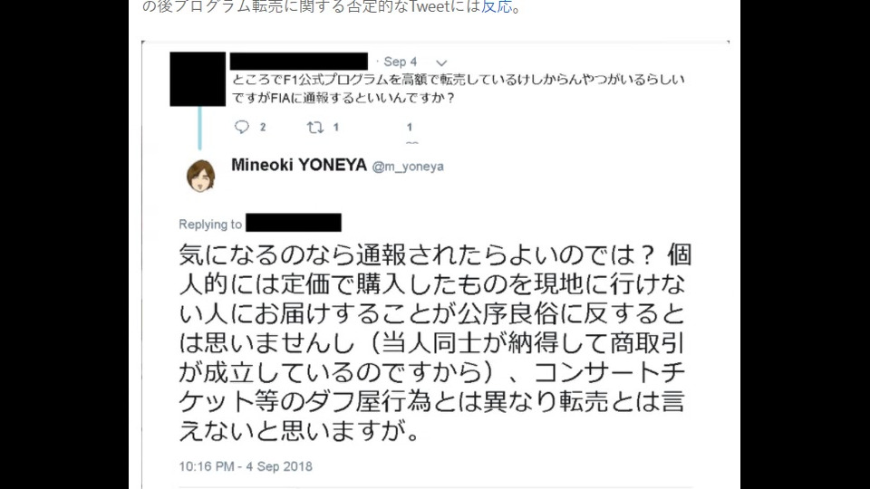Open Mineoki YONEYA's cartoon profile avatar
The image size is (870, 489).
(x=200, y=177)
